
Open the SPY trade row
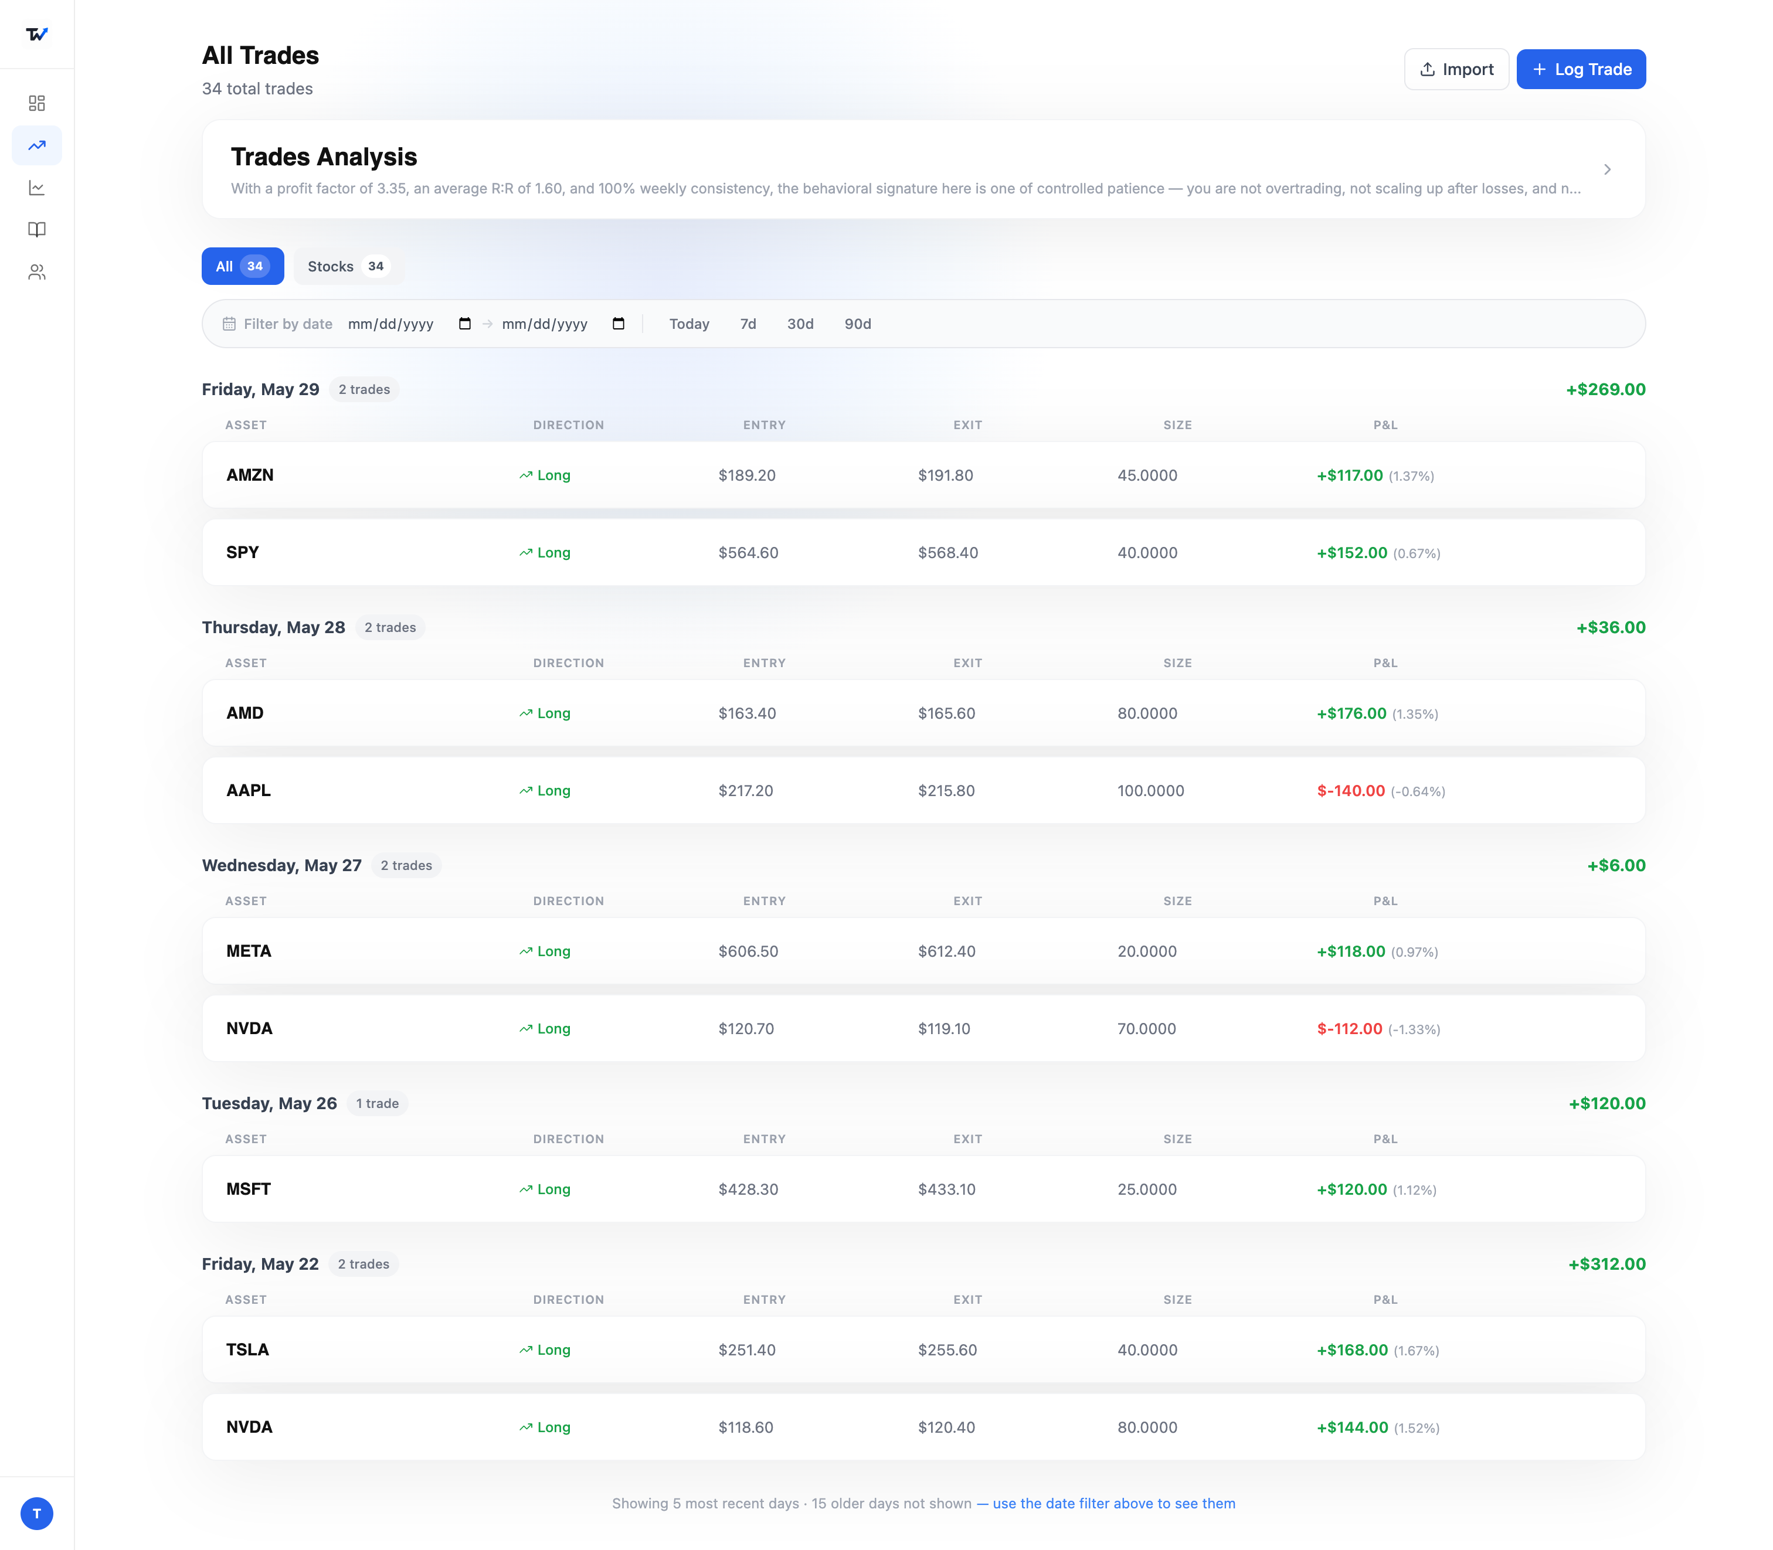[923, 552]
